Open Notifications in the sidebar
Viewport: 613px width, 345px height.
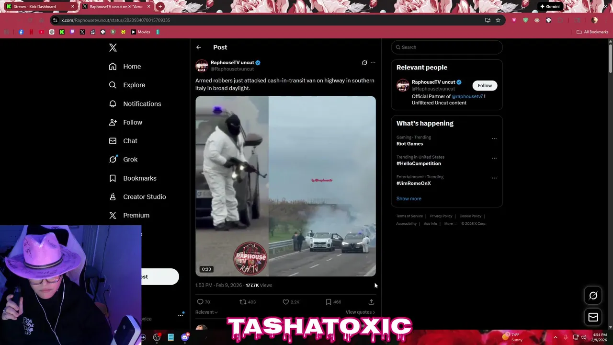135,103
